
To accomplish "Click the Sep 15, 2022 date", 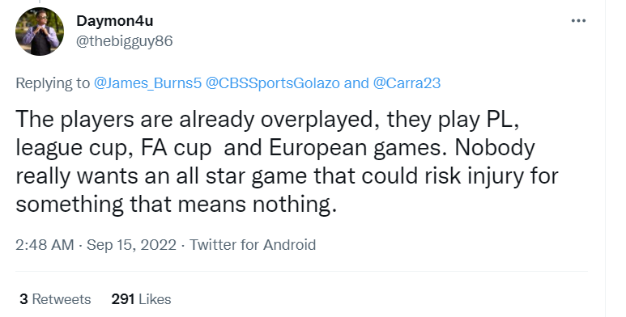I will (x=131, y=244).
